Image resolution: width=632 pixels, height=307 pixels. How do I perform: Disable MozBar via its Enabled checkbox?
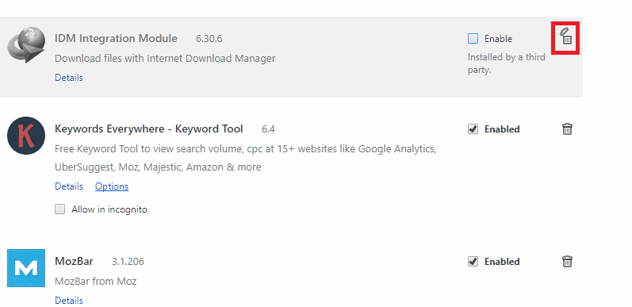[x=473, y=262]
